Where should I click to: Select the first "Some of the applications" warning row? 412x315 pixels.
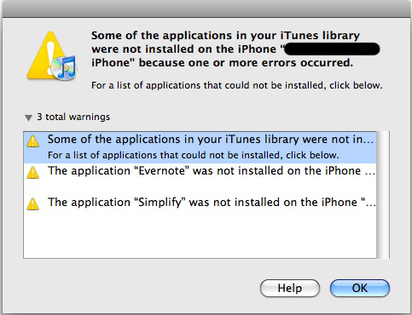tap(200, 147)
